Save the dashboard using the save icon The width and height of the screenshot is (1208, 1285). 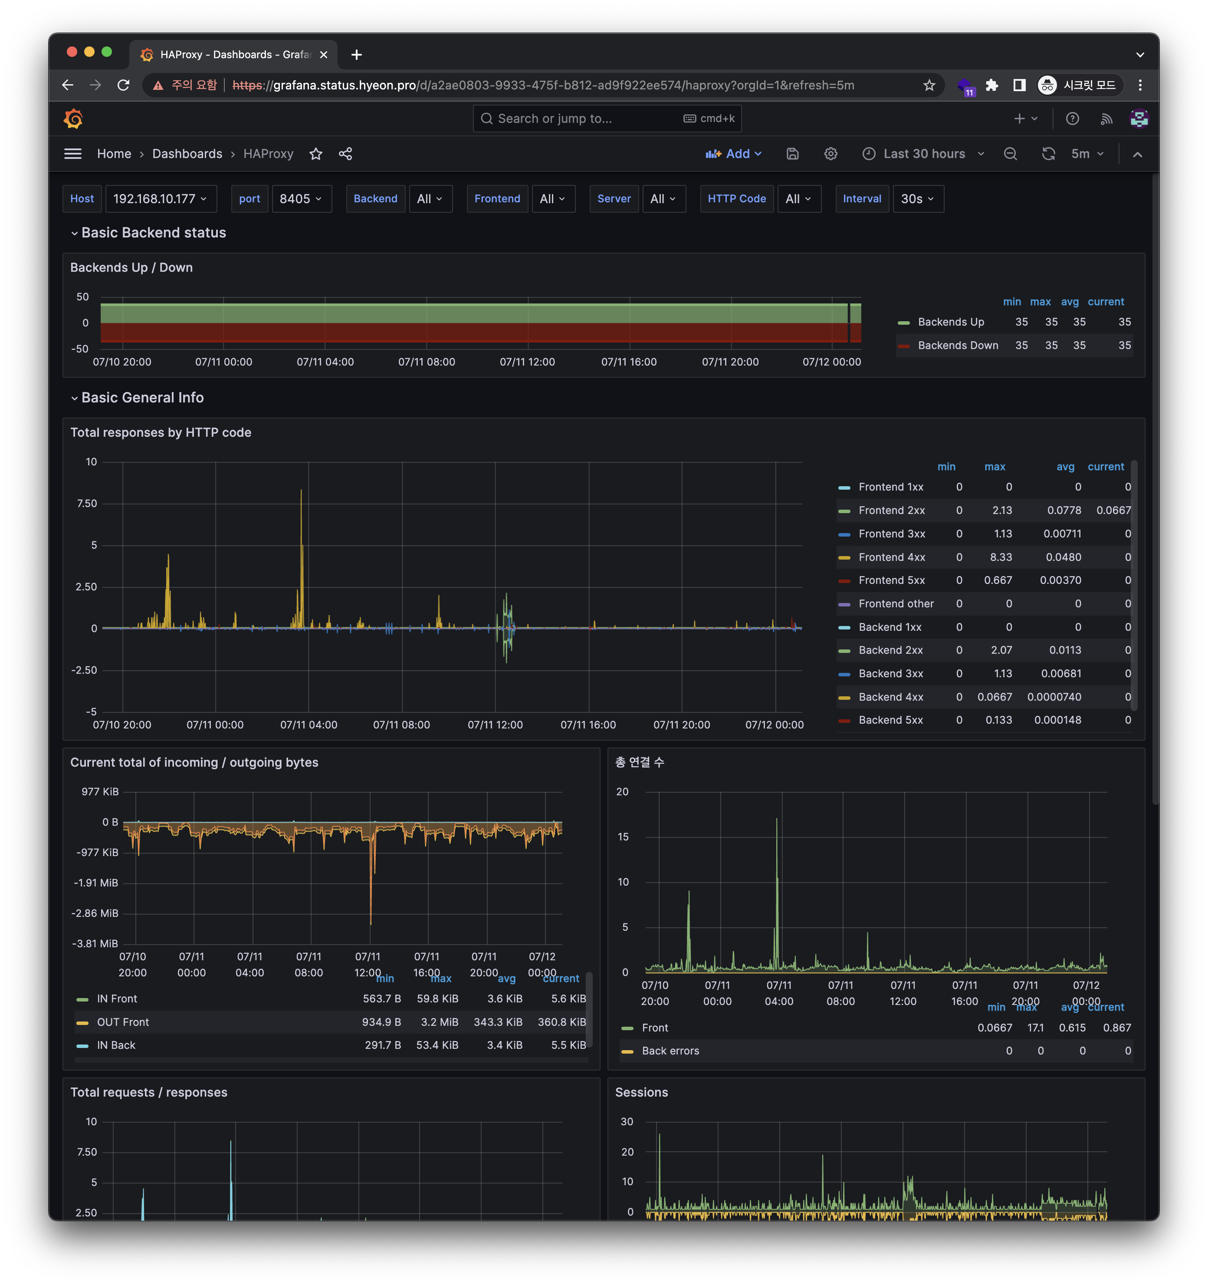[793, 154]
